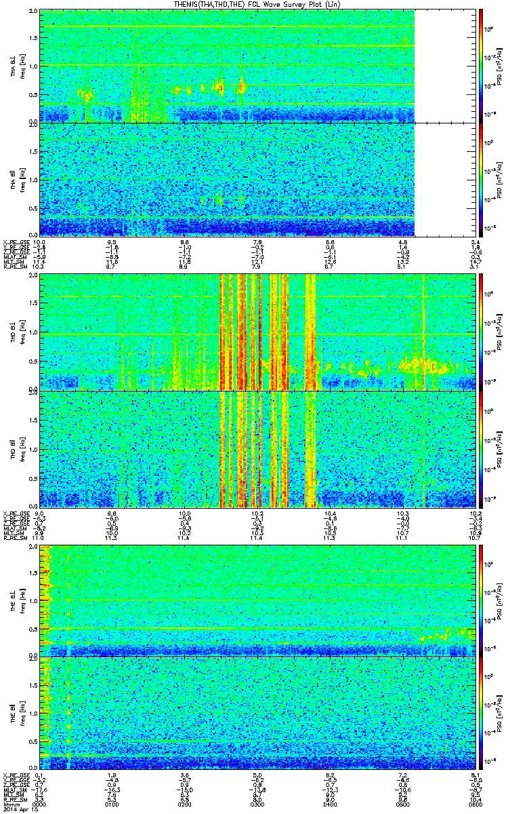
Task: Click the THA BII spectrogram panel
Action: [256, 179]
